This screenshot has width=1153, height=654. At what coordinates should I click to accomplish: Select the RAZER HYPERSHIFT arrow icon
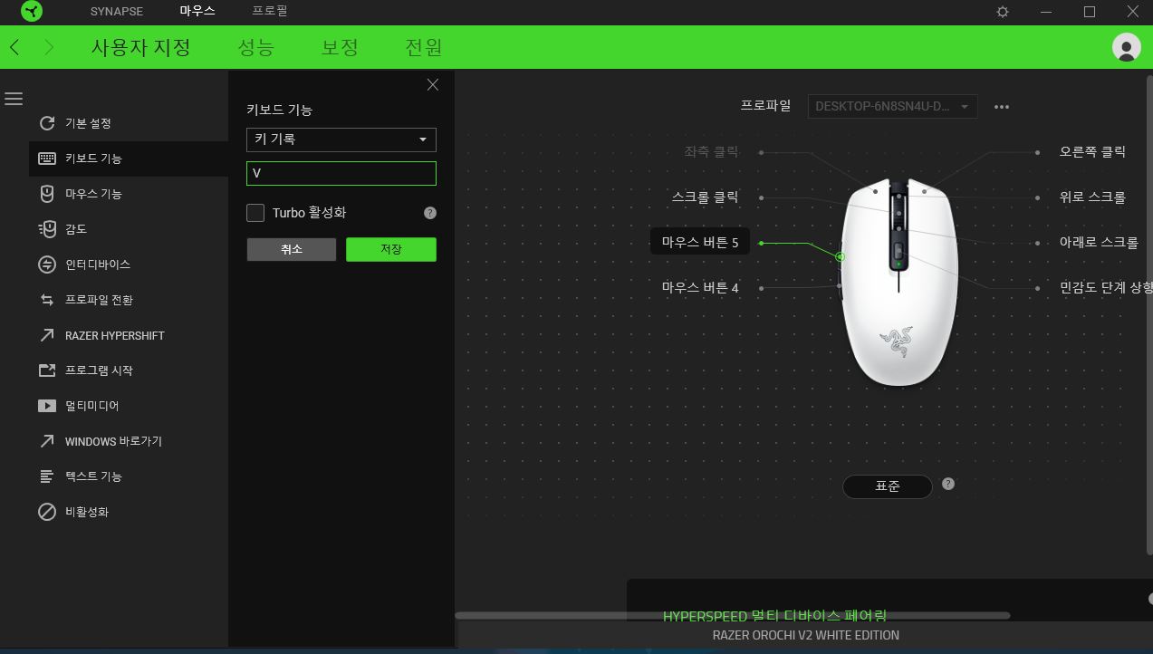pos(47,335)
